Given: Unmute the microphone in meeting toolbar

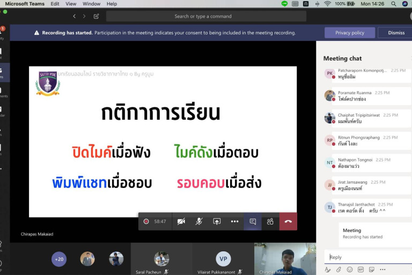Looking at the screenshot, I should coord(199,221).
